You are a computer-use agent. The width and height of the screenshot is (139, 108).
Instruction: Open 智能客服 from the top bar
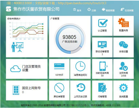tap(108, 10)
